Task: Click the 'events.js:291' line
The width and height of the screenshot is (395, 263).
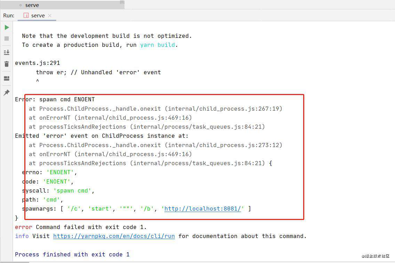Action: coord(38,63)
